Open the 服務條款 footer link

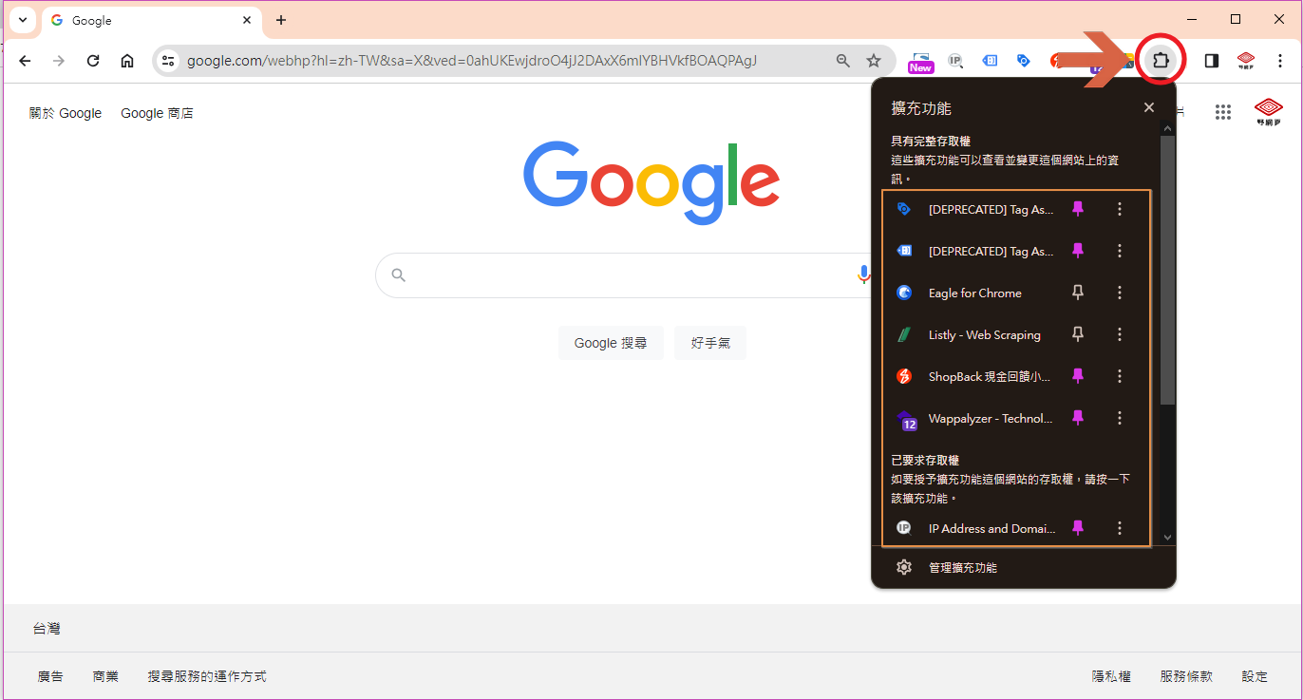pos(1186,676)
